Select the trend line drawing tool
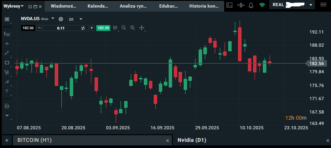The image size is (331, 148). click(x=7, y=53)
